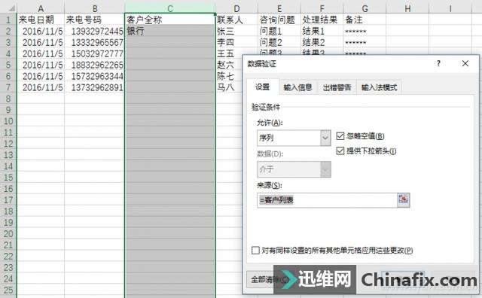Image resolution: width=482 pixels, height=298 pixels.
Task: Switch to the 出错警告 tab
Action: tap(337, 87)
